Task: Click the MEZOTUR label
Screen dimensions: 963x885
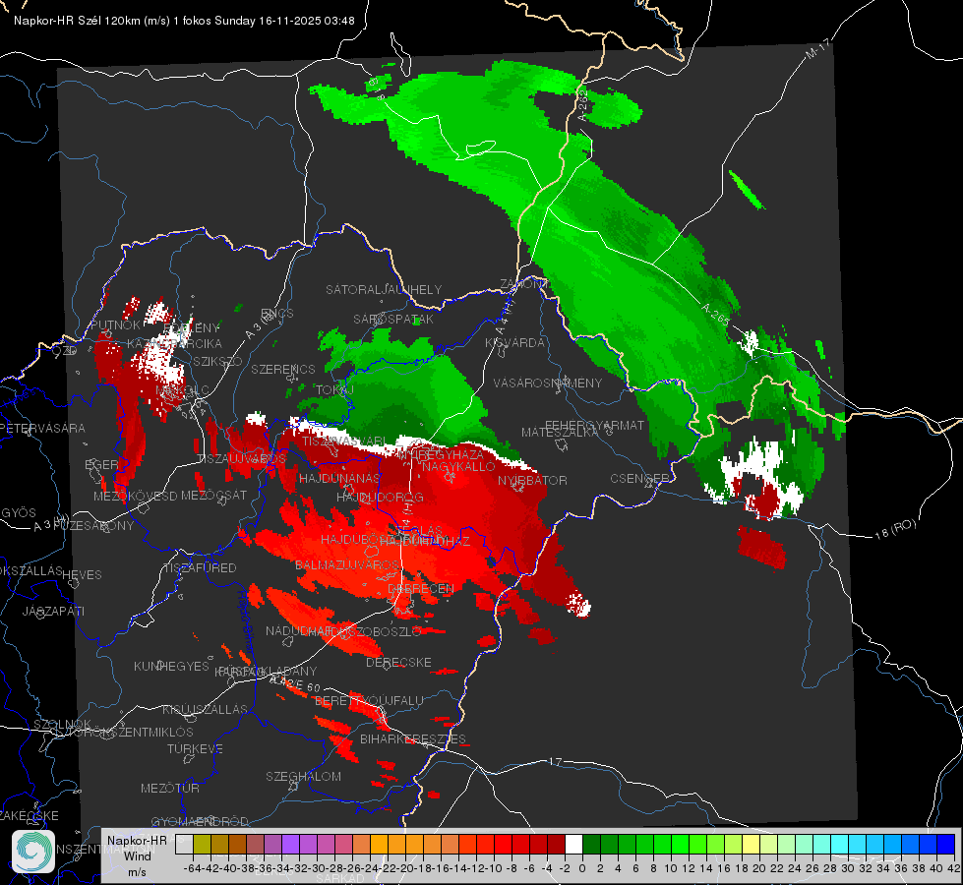Action: (170, 788)
